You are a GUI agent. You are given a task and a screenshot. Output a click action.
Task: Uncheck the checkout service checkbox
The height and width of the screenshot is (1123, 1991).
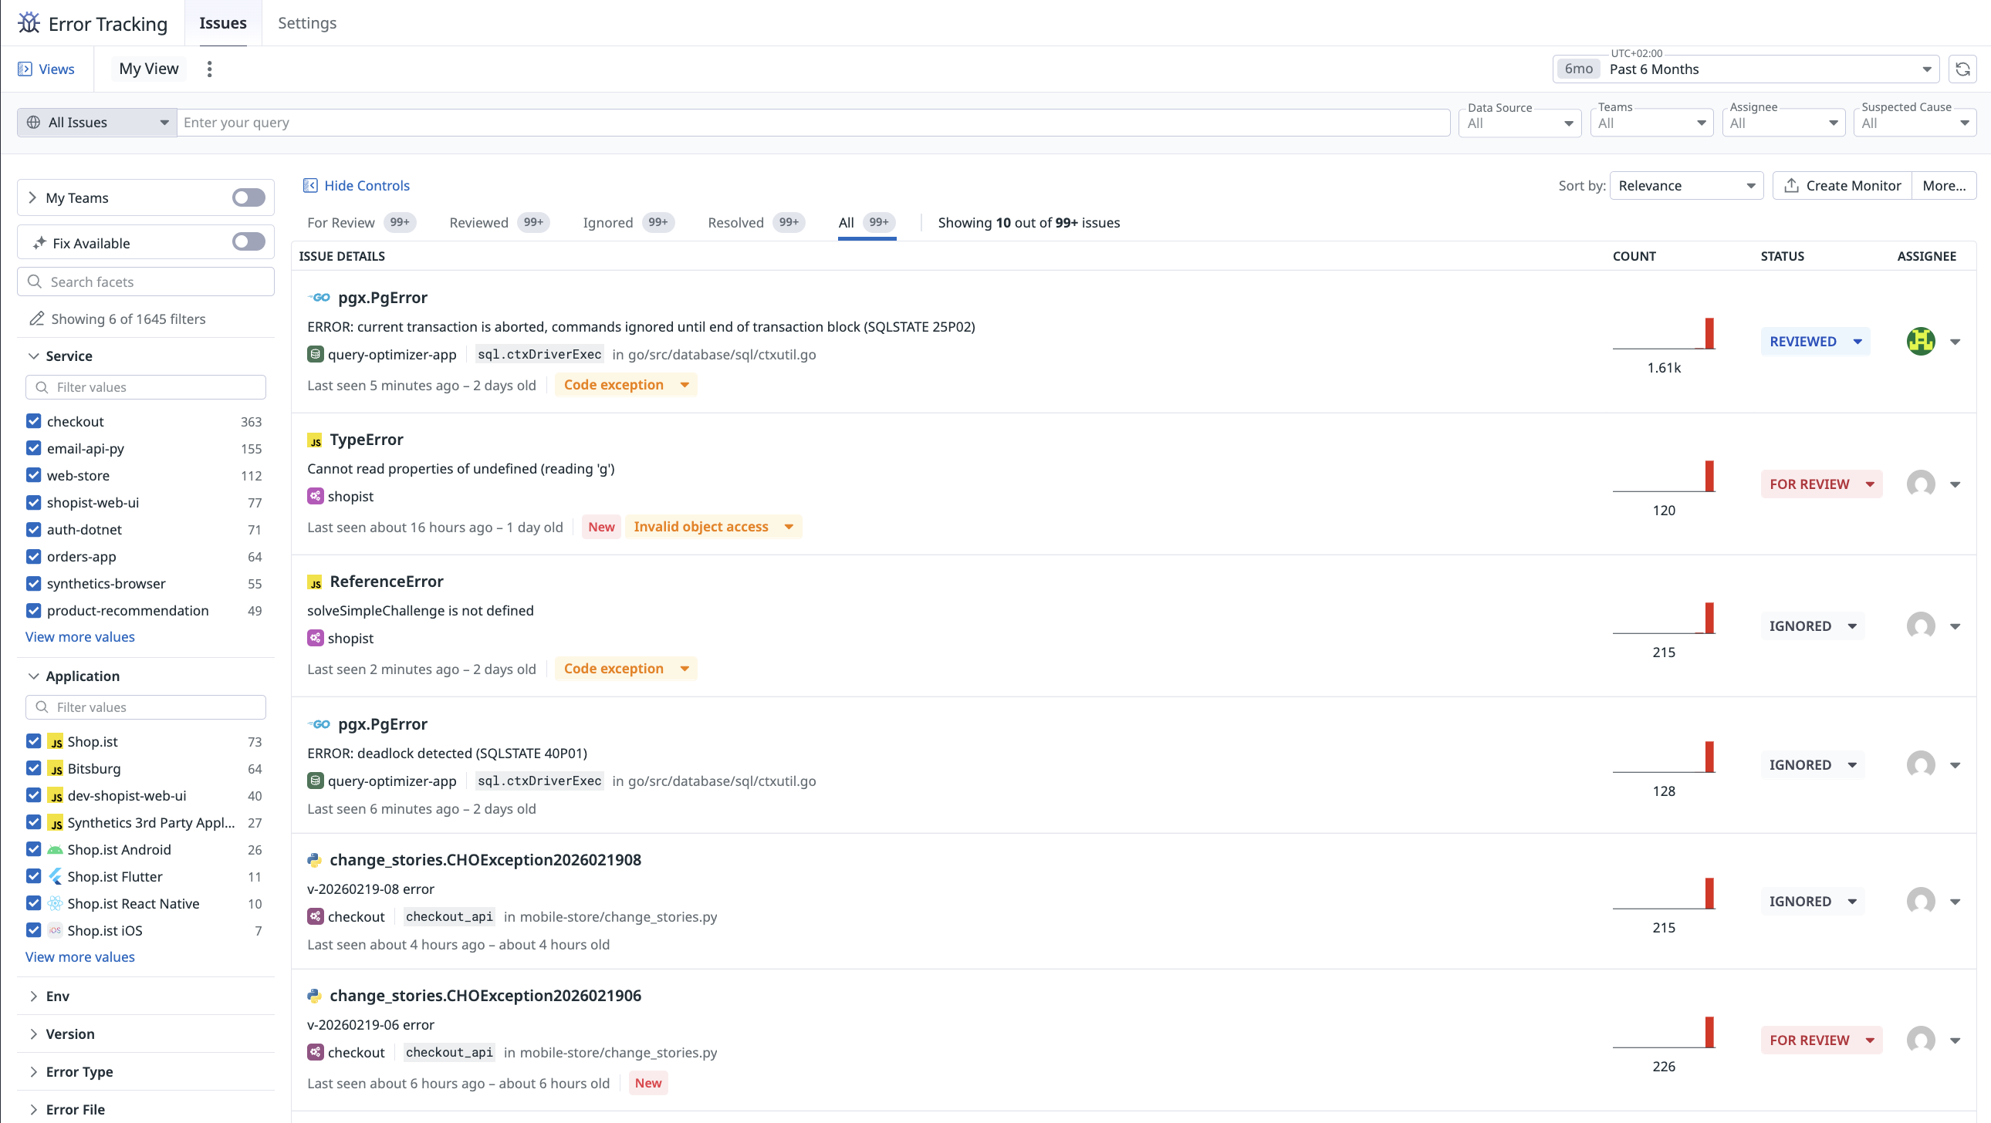tap(34, 421)
